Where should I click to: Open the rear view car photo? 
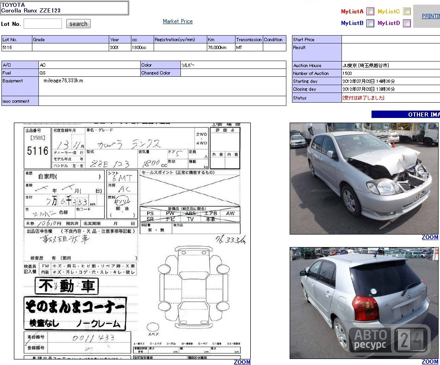pos(364,303)
